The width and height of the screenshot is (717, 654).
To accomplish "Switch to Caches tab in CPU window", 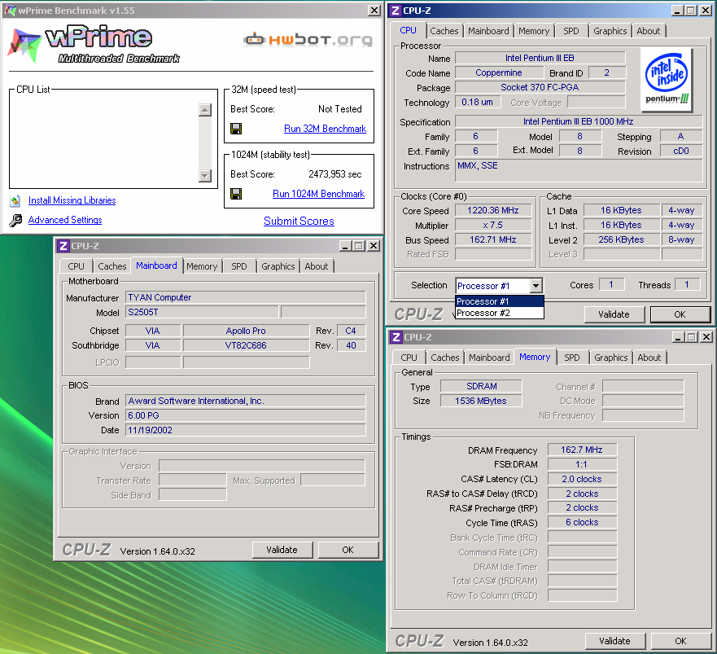I will 444,31.
